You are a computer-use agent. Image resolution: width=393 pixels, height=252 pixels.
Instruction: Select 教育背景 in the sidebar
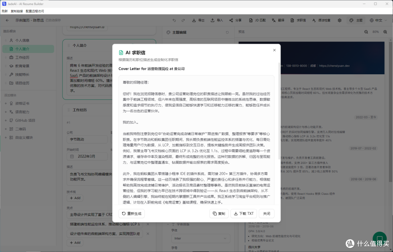point(28,66)
